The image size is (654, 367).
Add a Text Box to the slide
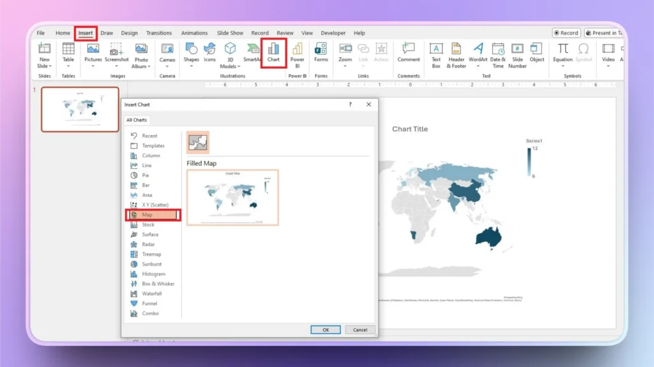click(436, 54)
